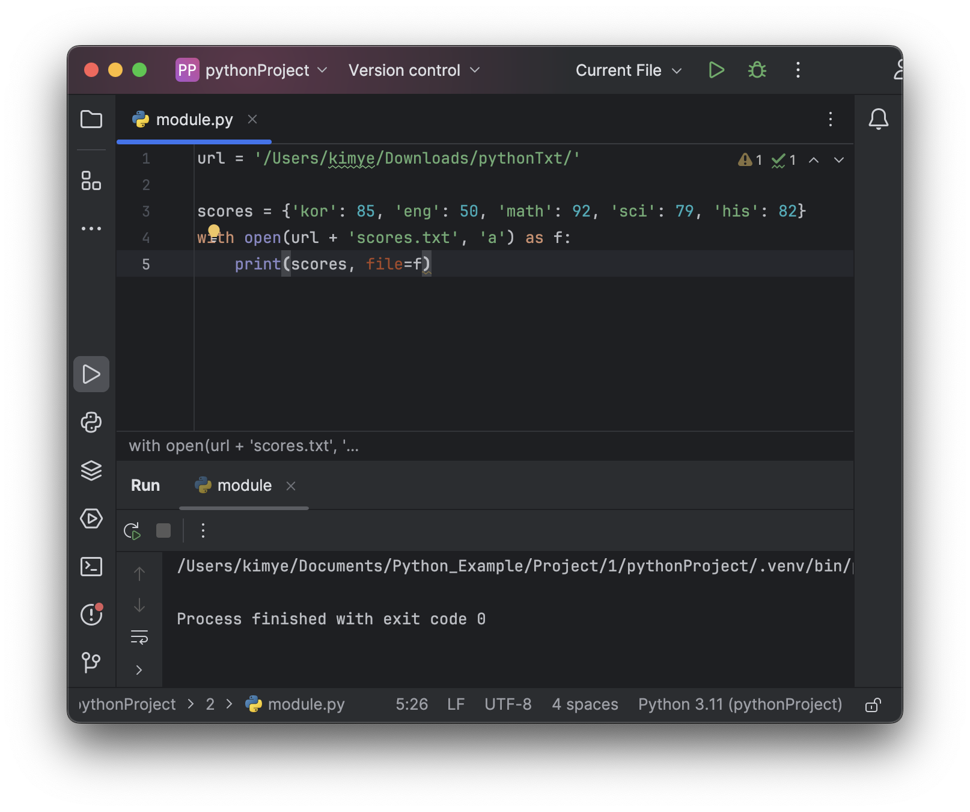Image resolution: width=970 pixels, height=812 pixels.
Task: Click the url assignment on line 1
Action: tap(388, 158)
